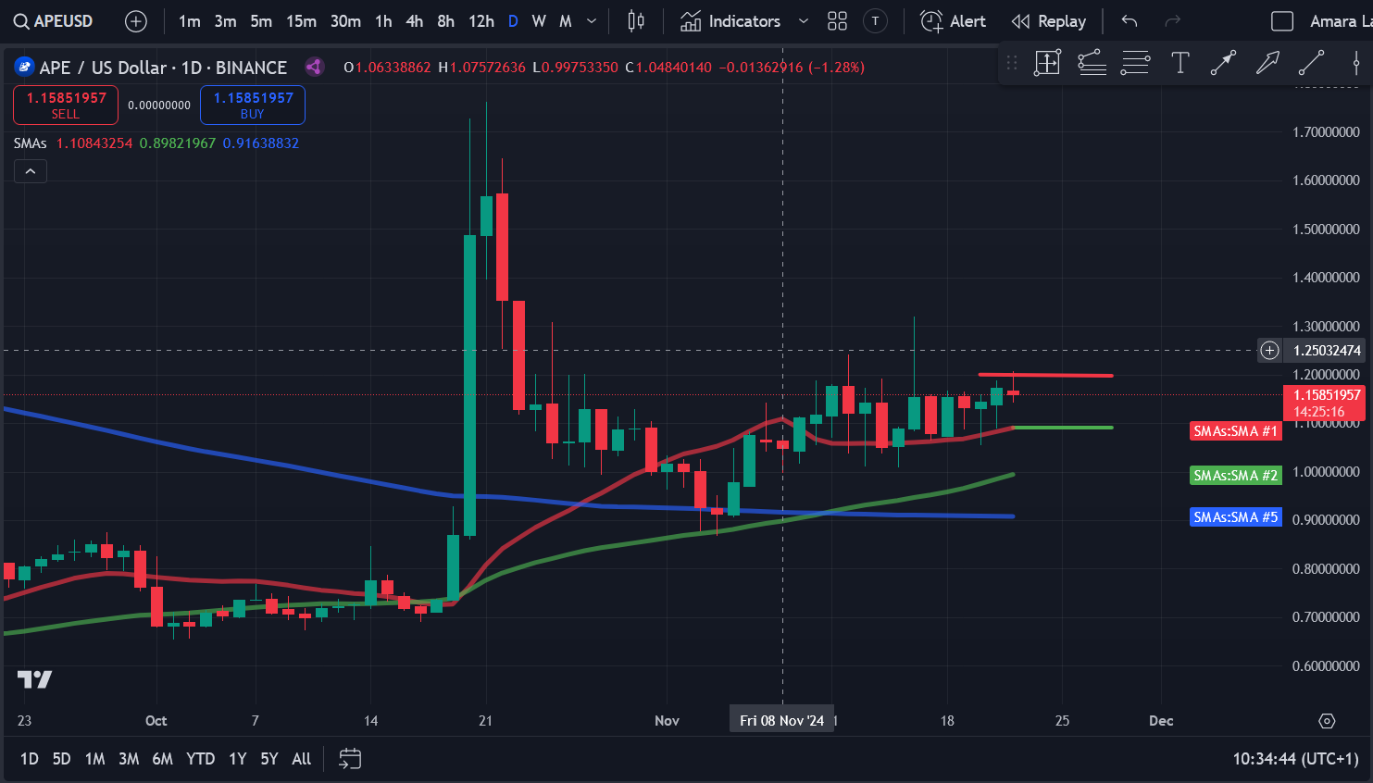Open the Indicators dialog
Image resolution: width=1373 pixels, height=783 pixels.
[x=730, y=21]
